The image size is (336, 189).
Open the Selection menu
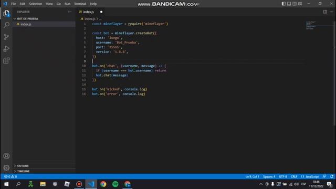tap(36, 4)
